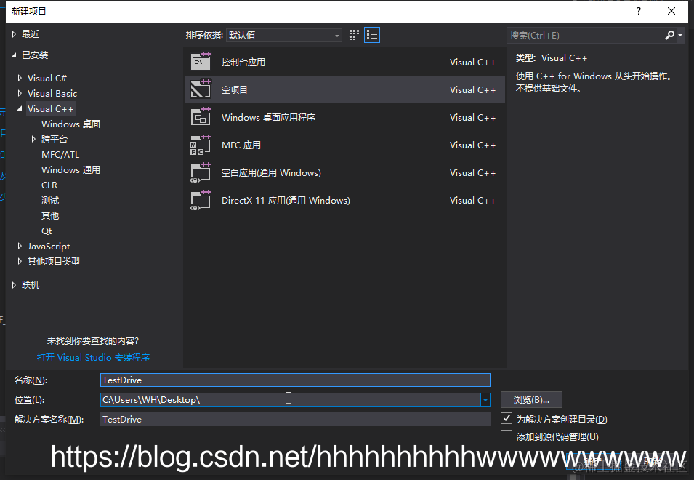
Task: Select the MFC/ATL tree item
Action: [x=60, y=154]
